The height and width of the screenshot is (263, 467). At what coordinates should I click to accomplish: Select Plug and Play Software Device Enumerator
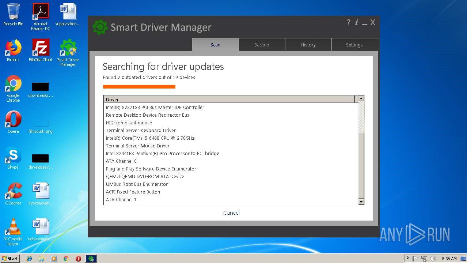pos(231,169)
